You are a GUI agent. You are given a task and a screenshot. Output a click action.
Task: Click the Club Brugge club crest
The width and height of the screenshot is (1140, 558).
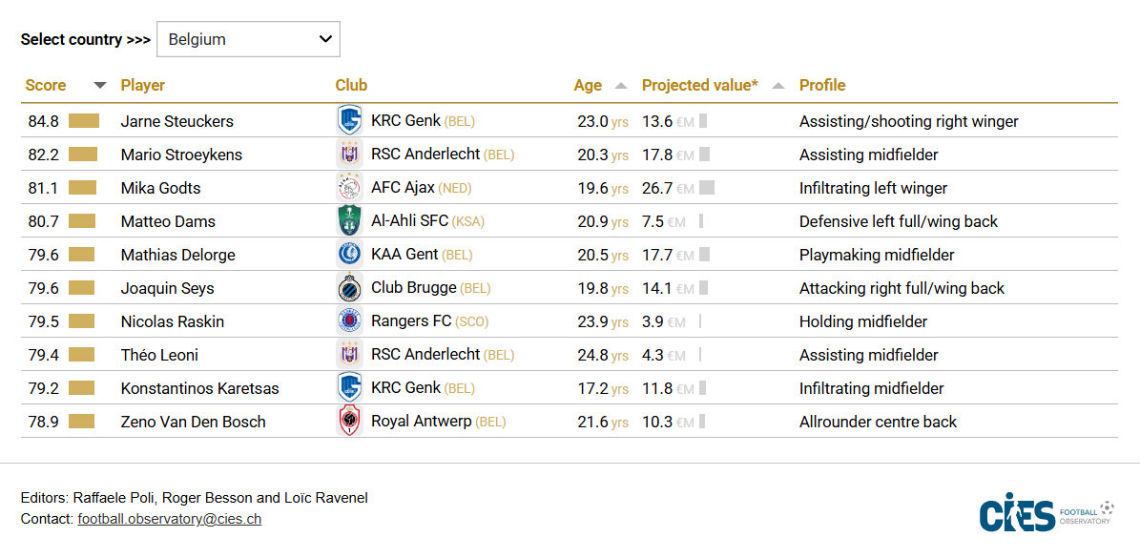coord(350,288)
